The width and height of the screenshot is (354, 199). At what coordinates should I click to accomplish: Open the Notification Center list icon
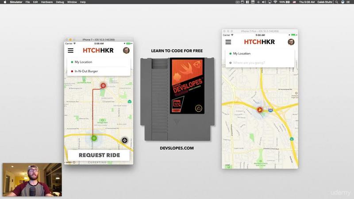(x=348, y=2)
